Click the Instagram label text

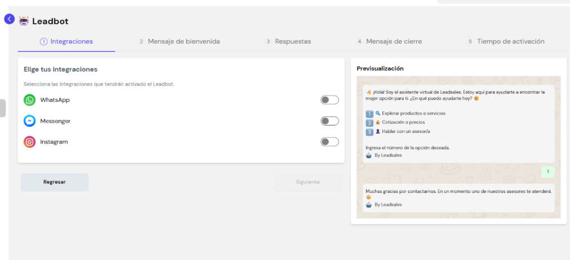coord(54,142)
